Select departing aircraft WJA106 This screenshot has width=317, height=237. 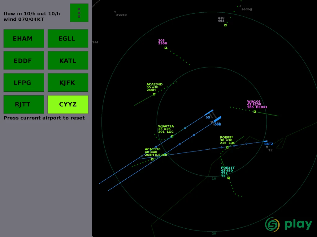(x=255, y=112)
